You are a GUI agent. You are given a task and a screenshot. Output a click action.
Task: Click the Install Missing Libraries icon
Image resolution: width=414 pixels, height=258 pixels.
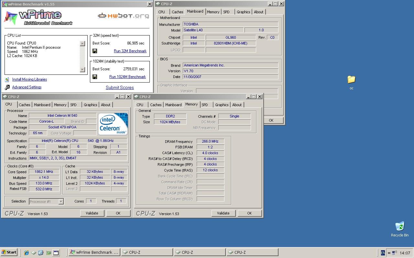coord(7,79)
